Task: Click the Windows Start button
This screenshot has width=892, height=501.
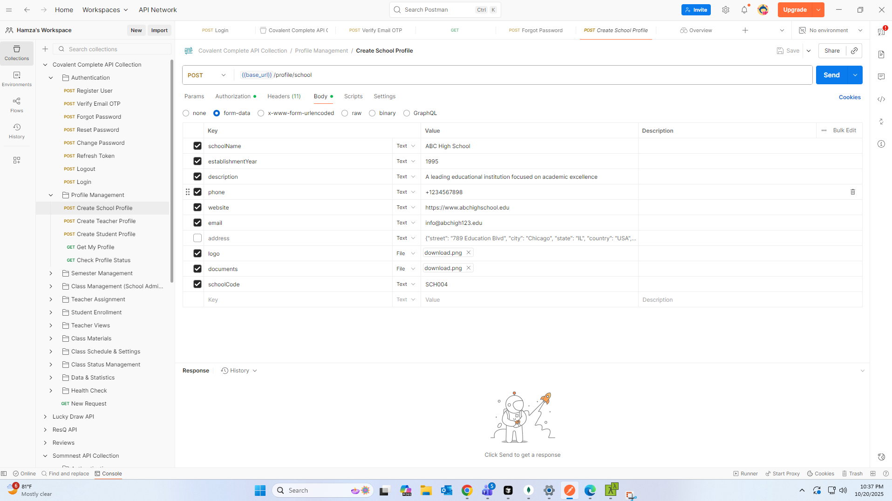Action: (x=260, y=490)
